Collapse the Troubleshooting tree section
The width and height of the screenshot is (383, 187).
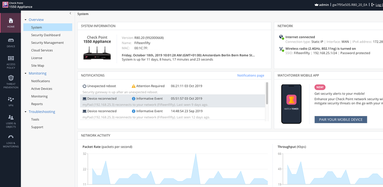[x=25, y=112]
